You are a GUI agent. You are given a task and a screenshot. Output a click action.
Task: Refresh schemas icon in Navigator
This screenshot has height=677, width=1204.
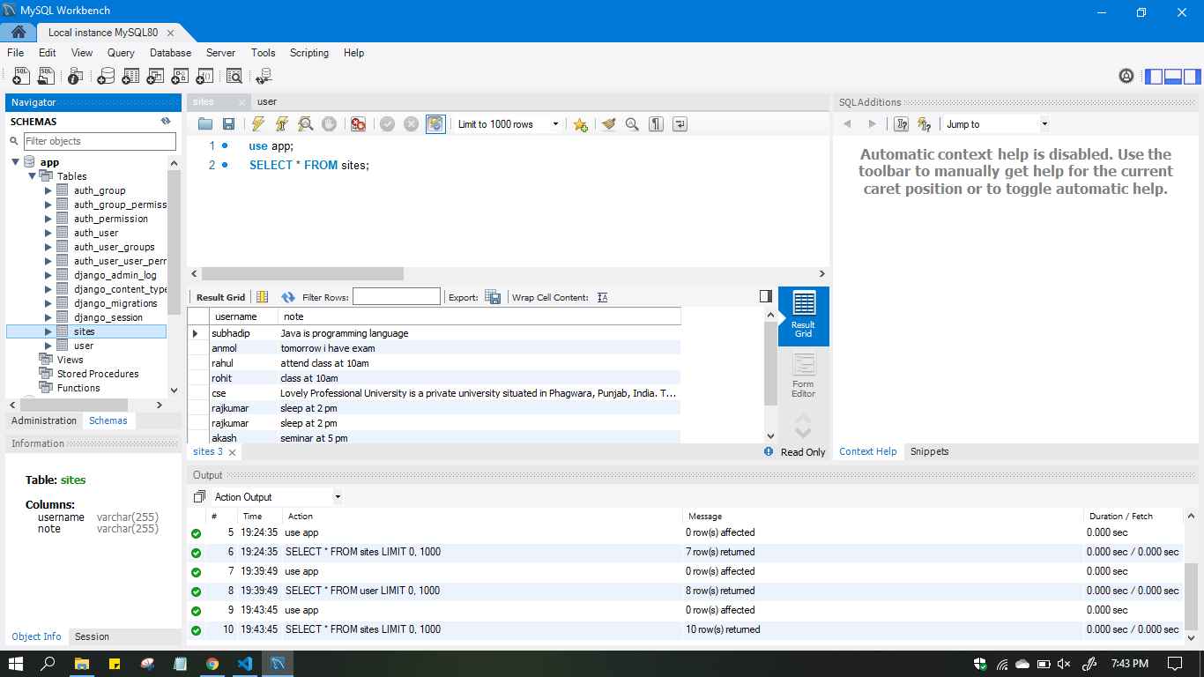tap(166, 121)
